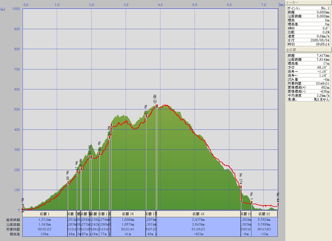Click the 区間 19 section header
The height and width of the screenshot is (241, 332).
coord(198,214)
